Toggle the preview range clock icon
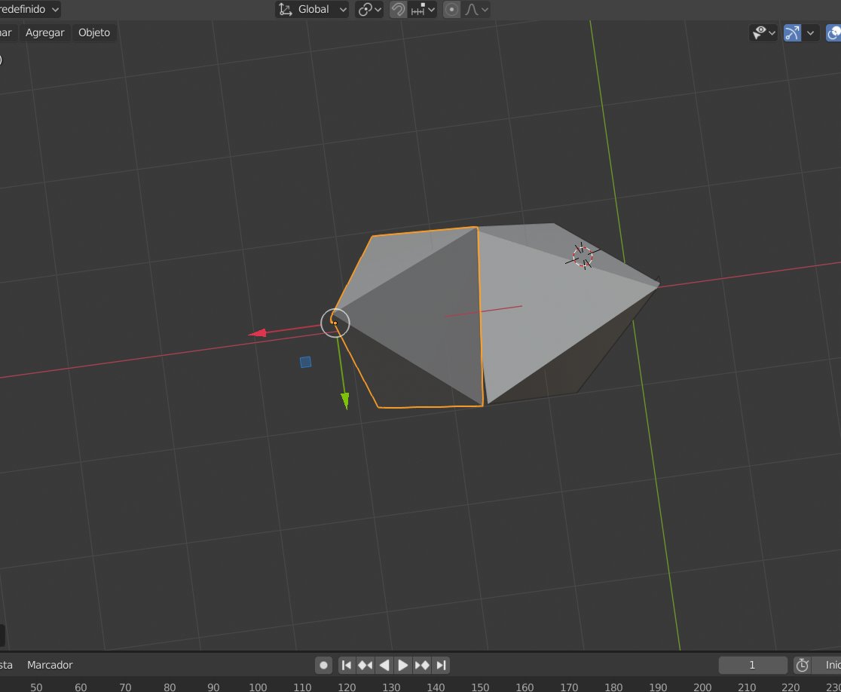This screenshot has height=692, width=841. 803,665
